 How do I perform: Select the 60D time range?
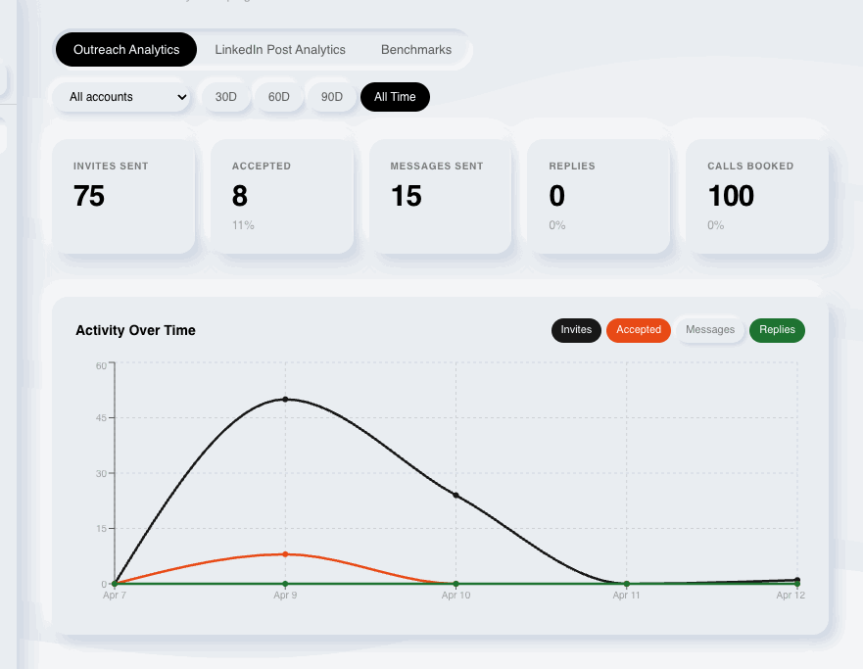coord(279,97)
